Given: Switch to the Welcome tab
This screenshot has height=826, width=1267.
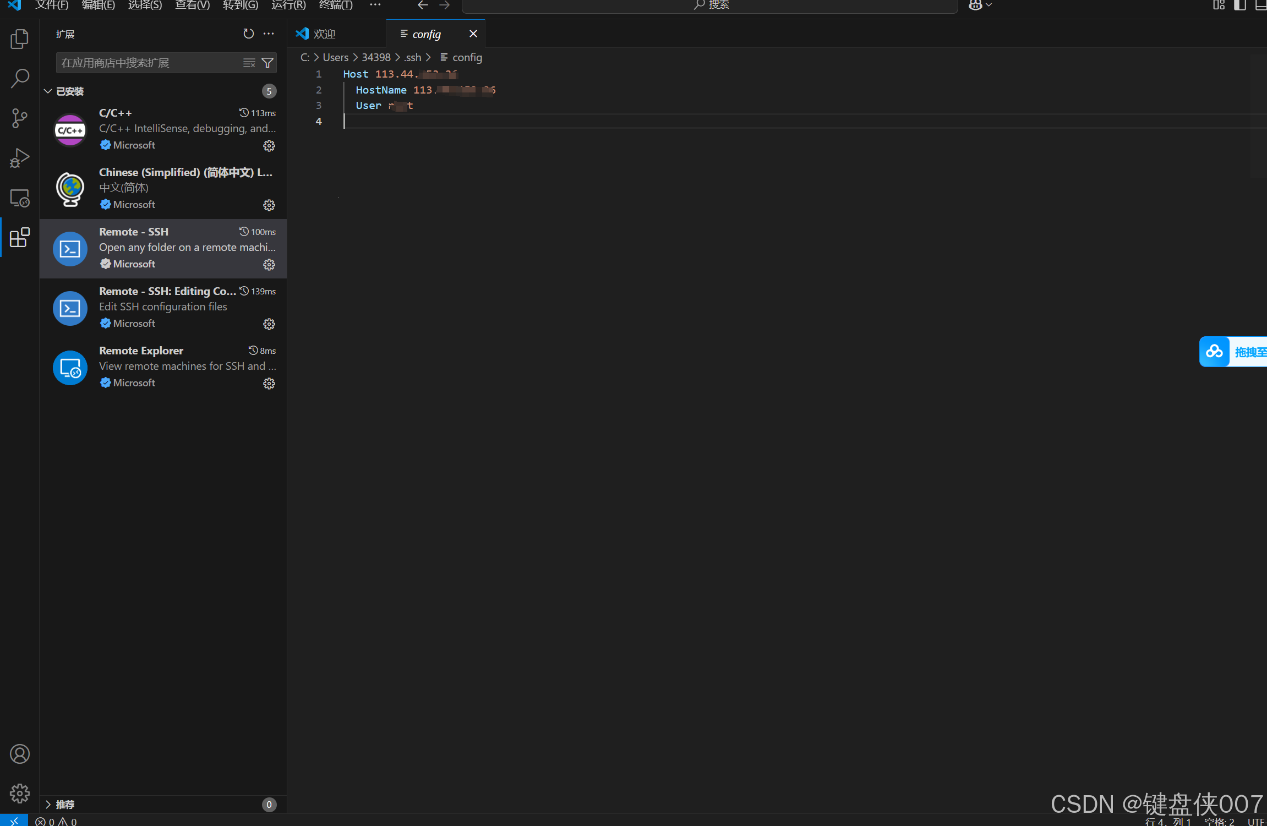Looking at the screenshot, I should pyautogui.click(x=325, y=34).
